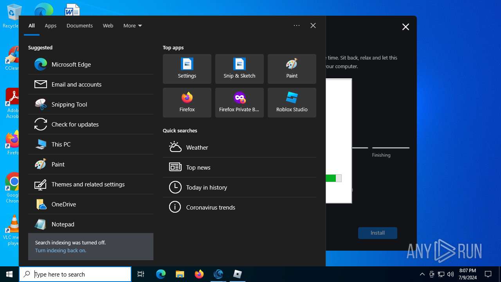Open This PC from suggestions
The width and height of the screenshot is (501, 282).
(x=91, y=144)
